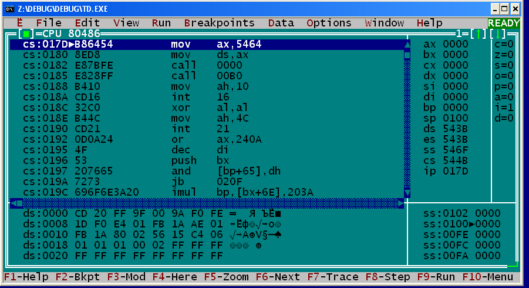Click the CPU window iconize down-arrow icon
The image size is (529, 288).
498,34
